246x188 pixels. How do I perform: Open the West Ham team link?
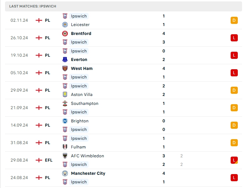click(81, 68)
